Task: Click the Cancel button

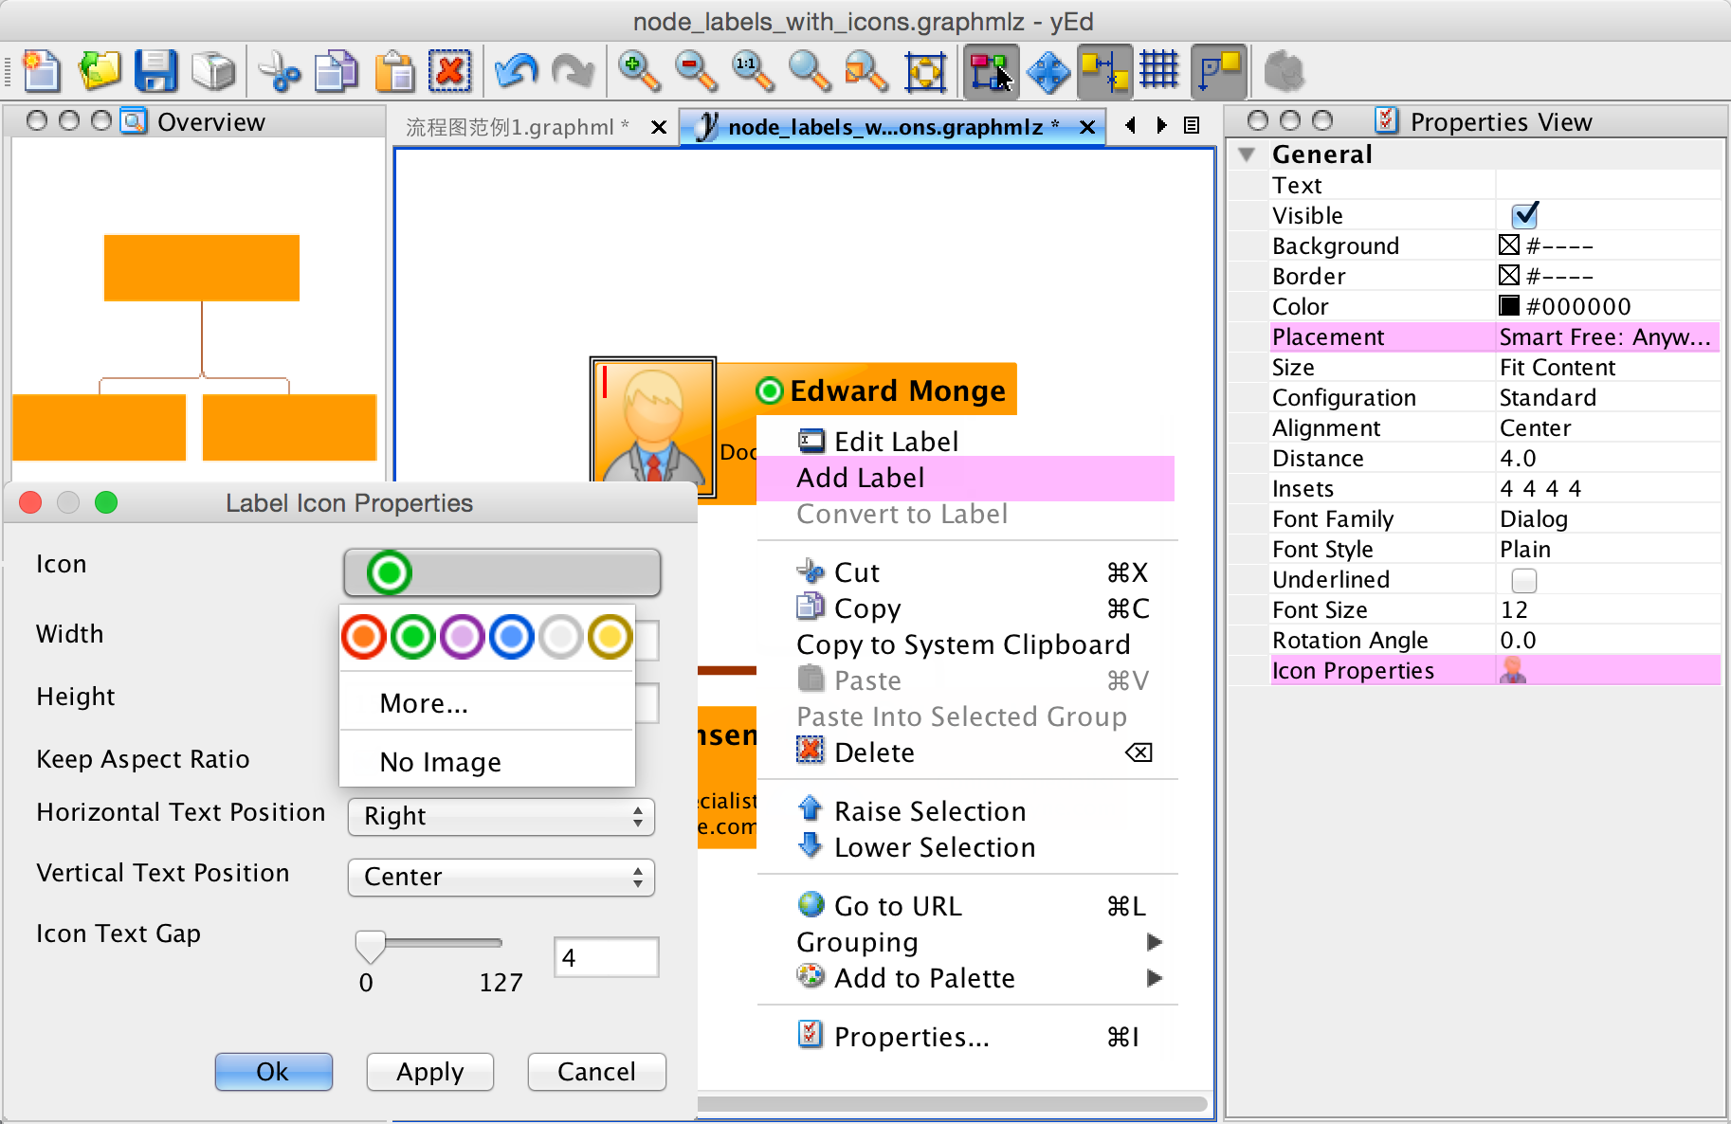Action: [x=596, y=1072]
